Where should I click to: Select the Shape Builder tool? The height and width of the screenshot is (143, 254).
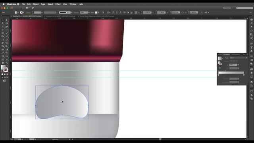3,46
